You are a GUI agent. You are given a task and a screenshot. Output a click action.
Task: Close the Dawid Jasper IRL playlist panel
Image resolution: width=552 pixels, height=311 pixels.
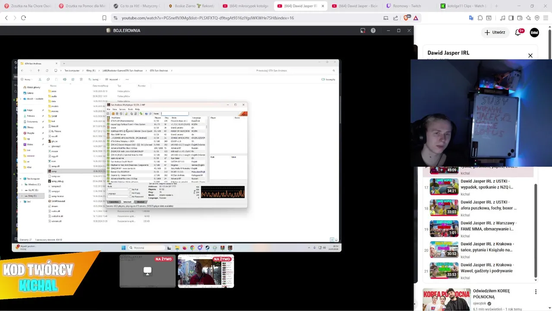point(530,56)
